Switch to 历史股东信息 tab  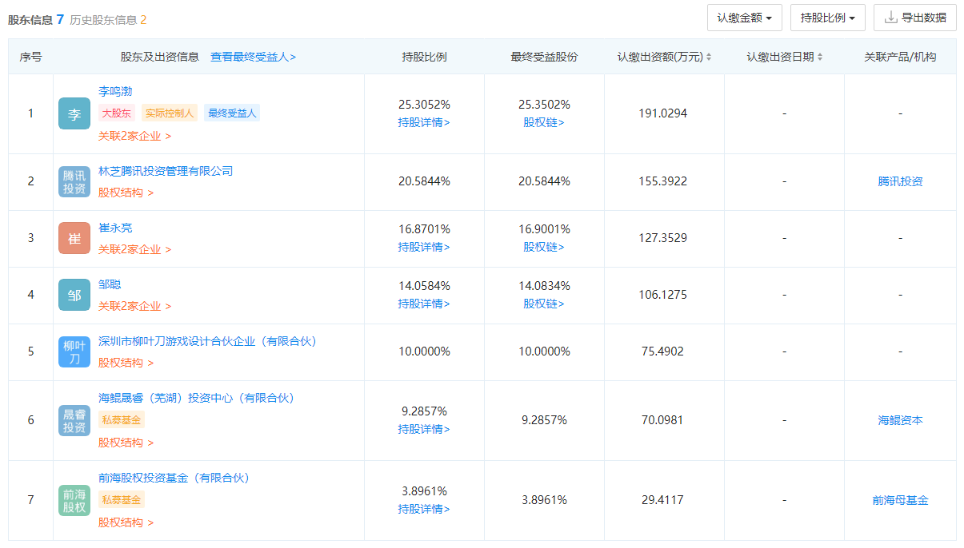coord(108,19)
